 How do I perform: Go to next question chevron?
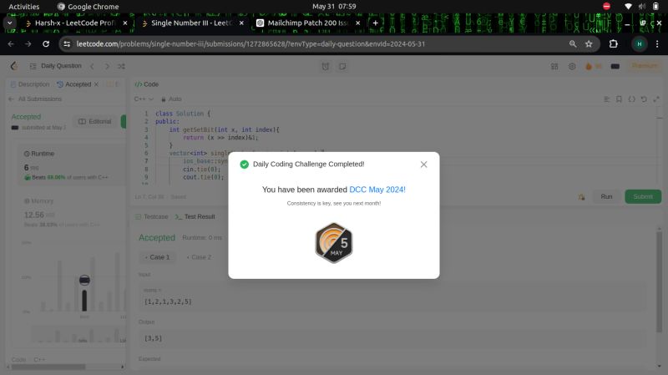point(107,67)
